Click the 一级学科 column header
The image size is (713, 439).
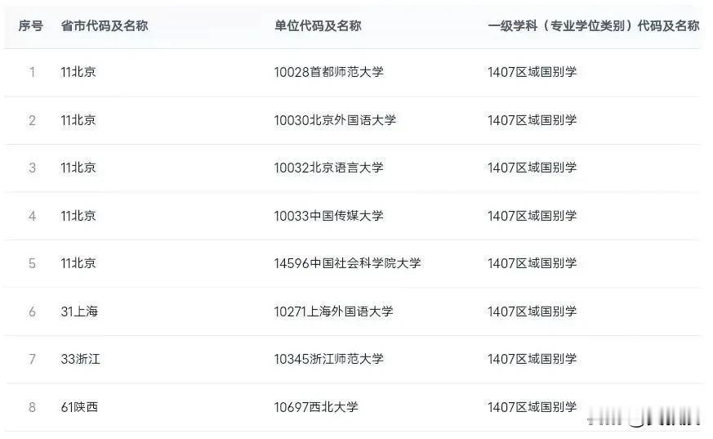coord(594,26)
